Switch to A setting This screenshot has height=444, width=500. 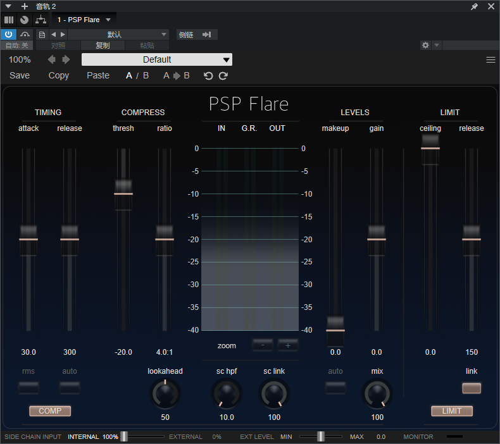(x=129, y=75)
